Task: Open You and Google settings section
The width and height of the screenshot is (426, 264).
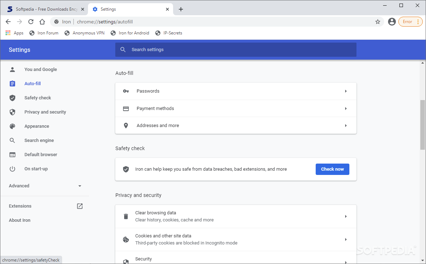Action: tap(40, 70)
